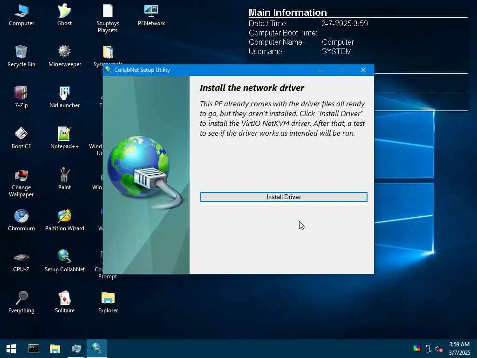Select the CollabNet Setup taskbar button

97,349
